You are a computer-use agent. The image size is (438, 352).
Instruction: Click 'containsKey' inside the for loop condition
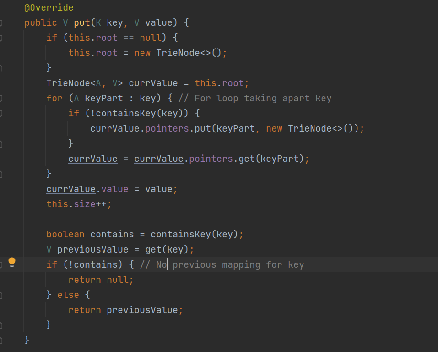point(126,113)
